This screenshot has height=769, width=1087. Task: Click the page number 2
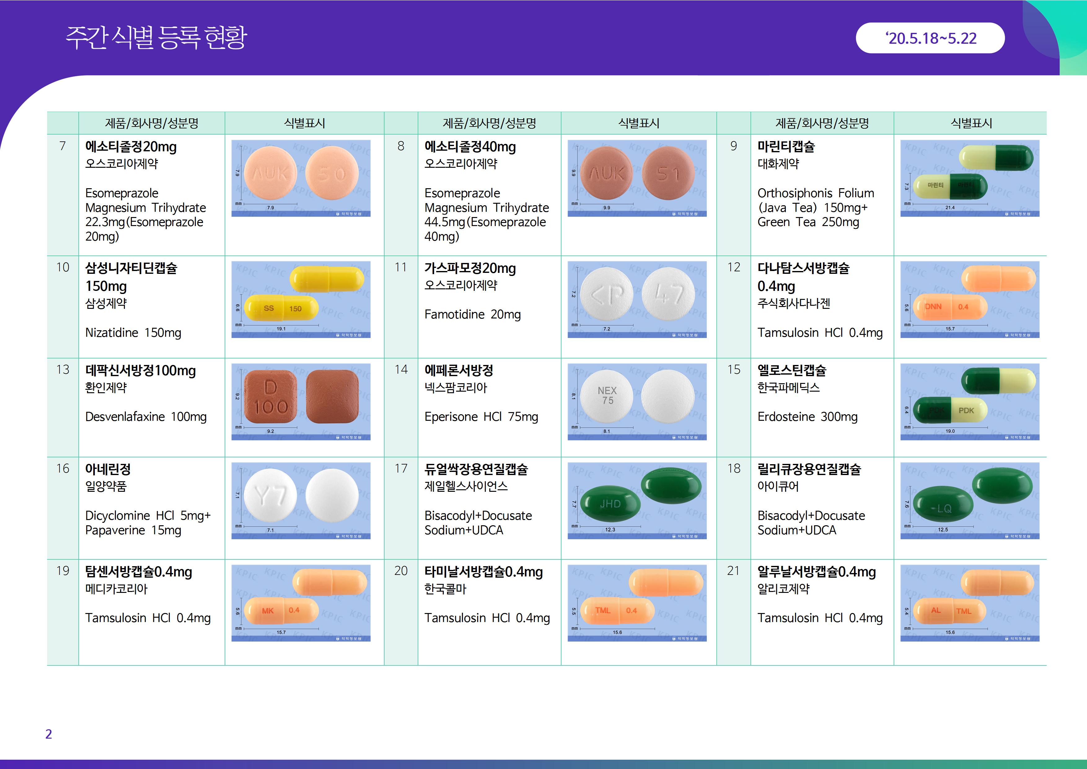48,734
